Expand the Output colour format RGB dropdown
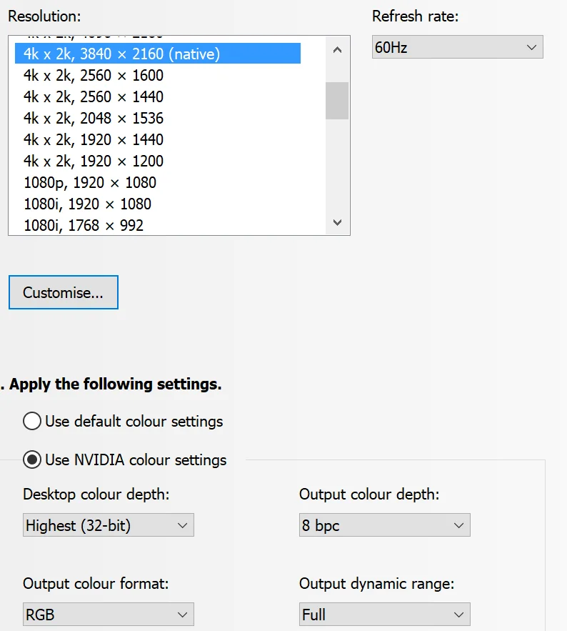This screenshot has height=631, width=567. tap(109, 614)
